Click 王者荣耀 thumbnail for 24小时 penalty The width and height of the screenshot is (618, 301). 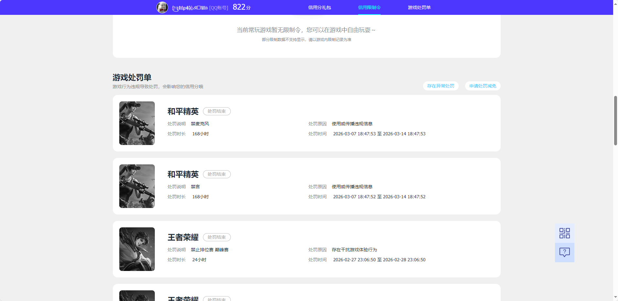pos(137,249)
